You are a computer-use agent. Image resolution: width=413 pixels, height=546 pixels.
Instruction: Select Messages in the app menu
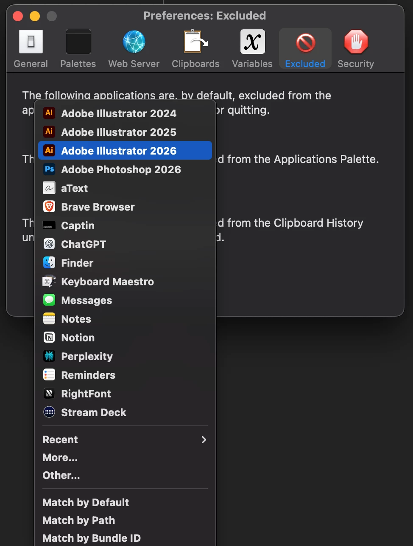pos(125,300)
